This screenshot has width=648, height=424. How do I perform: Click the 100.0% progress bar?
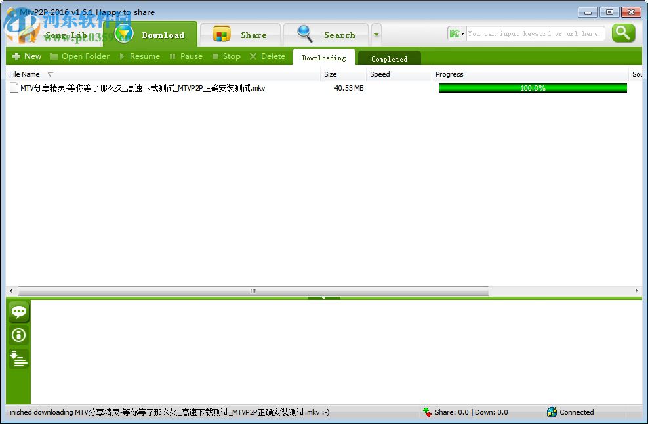[x=533, y=88]
